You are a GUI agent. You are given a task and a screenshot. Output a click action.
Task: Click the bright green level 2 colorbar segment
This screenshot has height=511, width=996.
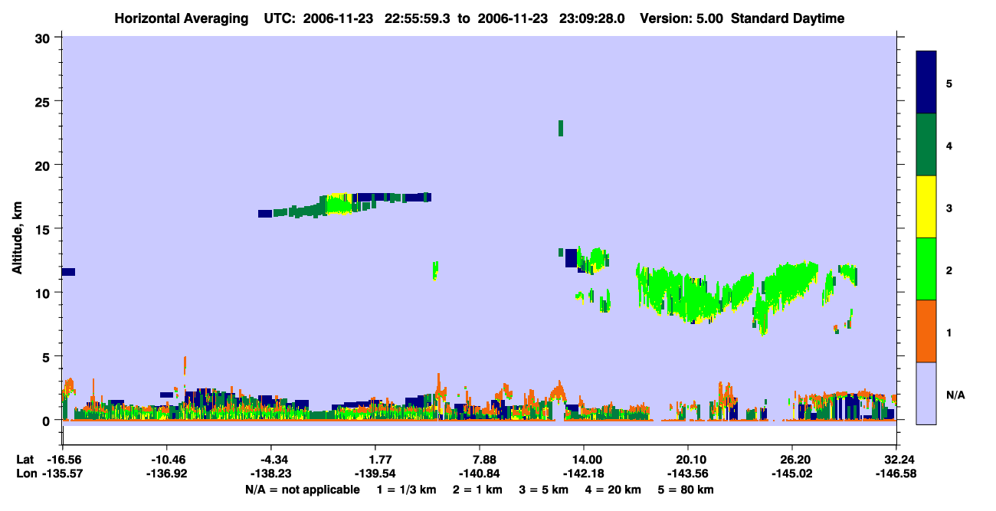point(926,269)
